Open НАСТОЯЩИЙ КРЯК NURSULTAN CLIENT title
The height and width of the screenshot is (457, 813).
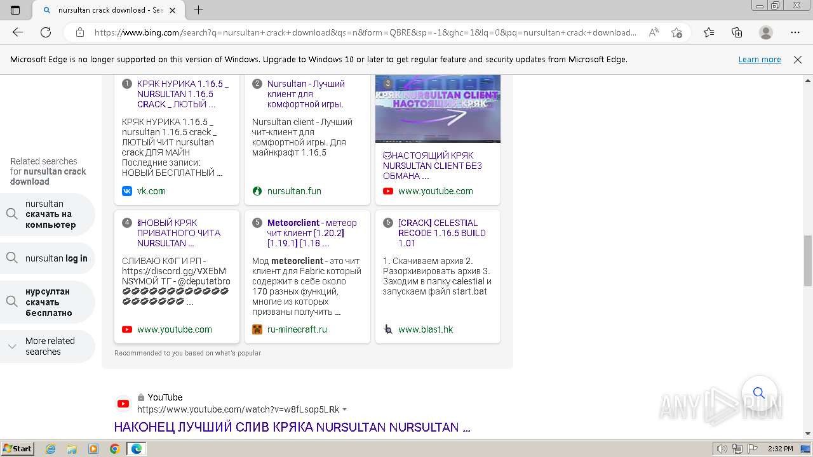433,166
